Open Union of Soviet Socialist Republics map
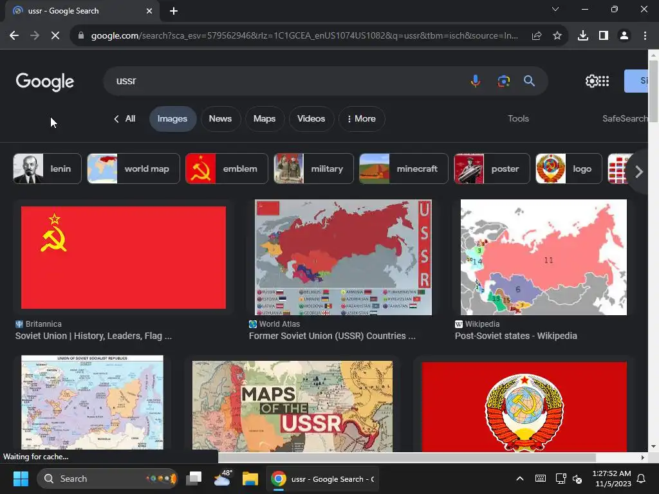 pyautogui.click(x=92, y=403)
